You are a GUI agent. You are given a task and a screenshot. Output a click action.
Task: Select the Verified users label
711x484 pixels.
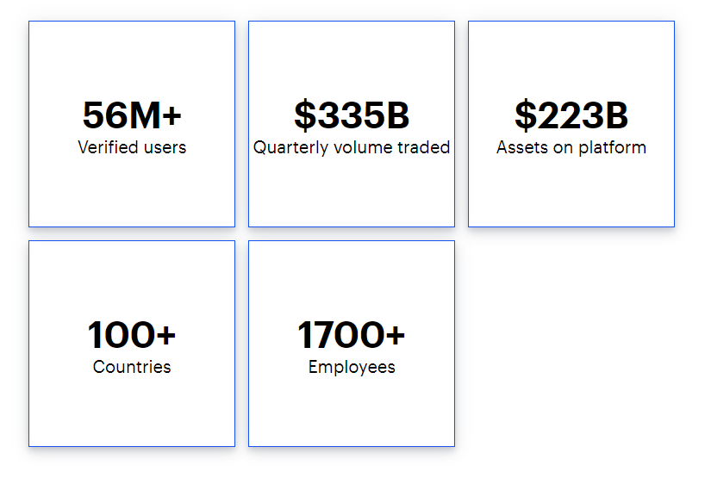point(132,147)
